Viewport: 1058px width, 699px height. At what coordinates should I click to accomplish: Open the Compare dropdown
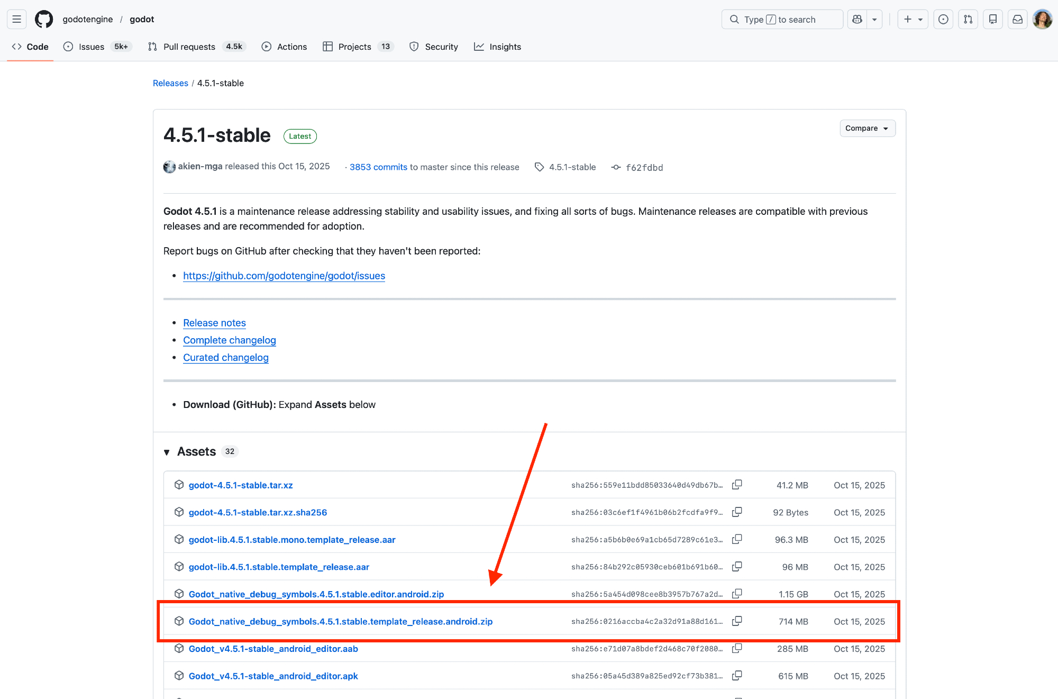point(867,128)
